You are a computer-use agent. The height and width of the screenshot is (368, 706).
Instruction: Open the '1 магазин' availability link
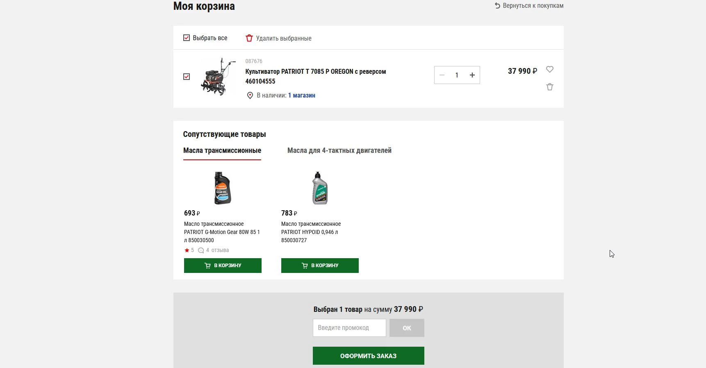(301, 95)
